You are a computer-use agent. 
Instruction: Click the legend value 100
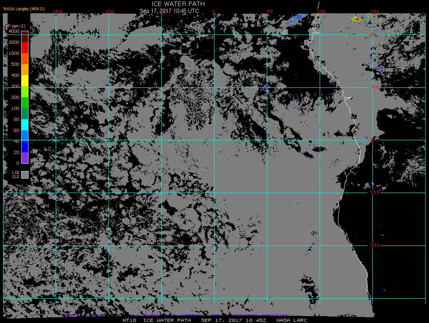[x=15, y=108]
